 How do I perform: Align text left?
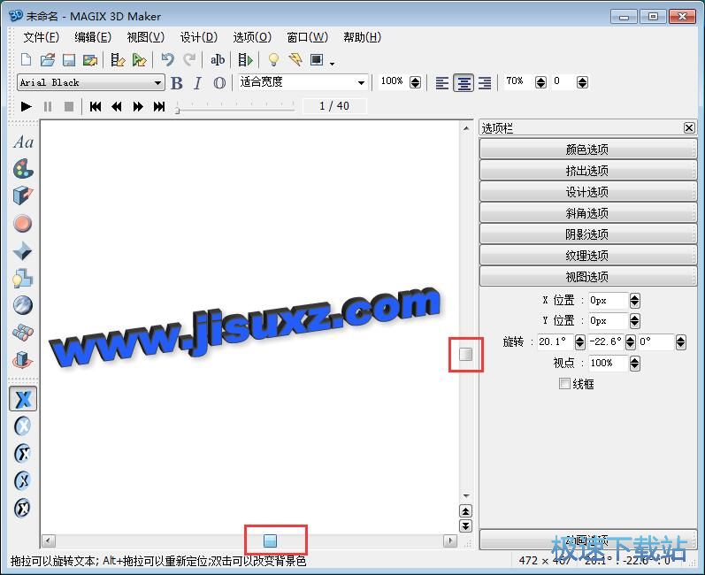pos(442,83)
